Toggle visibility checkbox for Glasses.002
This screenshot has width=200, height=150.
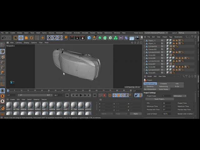(x=162, y=49)
